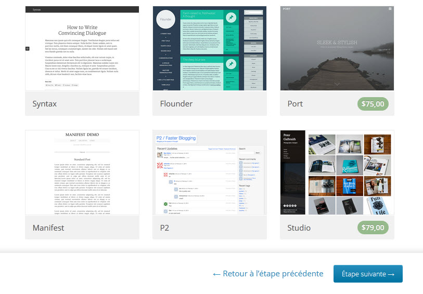This screenshot has width=423, height=294.
Task: Choose the Port theme preview image
Action: 337,49
